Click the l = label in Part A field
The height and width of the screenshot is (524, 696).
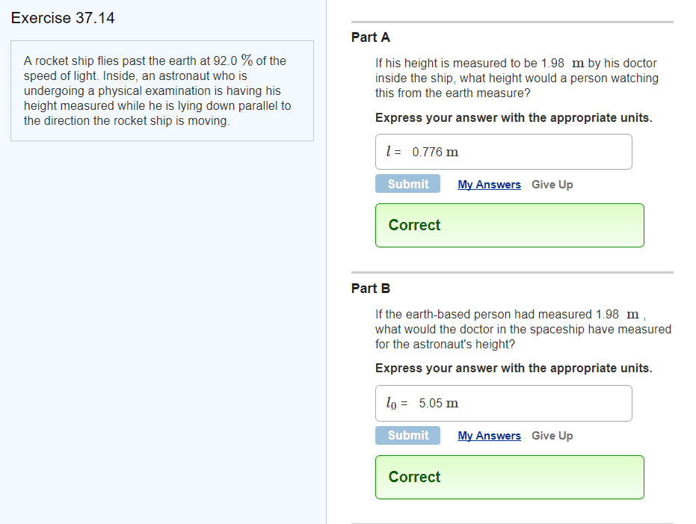click(x=393, y=152)
